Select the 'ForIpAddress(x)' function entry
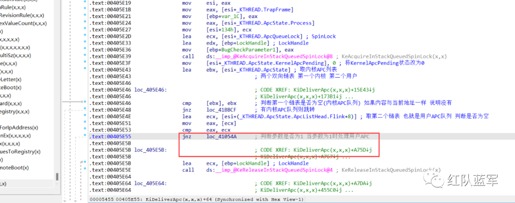This screenshot has width=515, height=203. [19, 127]
